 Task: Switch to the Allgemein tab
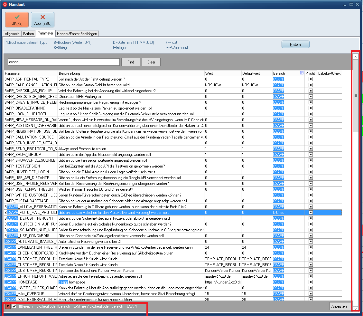(x=12, y=34)
